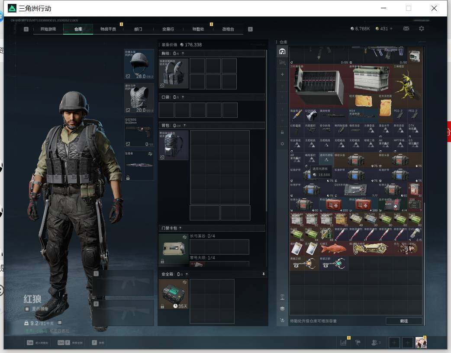Swap the keycard pouch via exchange icon

(184, 237)
